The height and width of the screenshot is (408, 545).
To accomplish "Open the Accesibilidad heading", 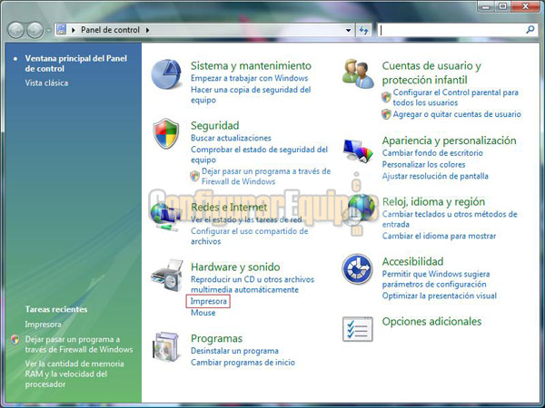I will [413, 261].
